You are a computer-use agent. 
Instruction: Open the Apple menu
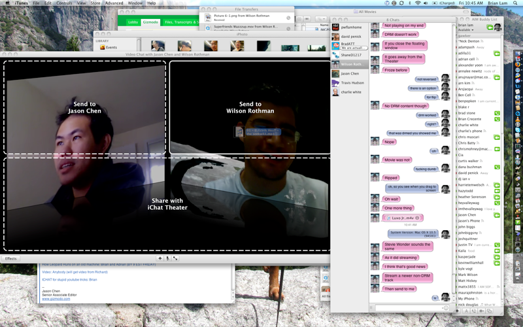[x=7, y=3]
